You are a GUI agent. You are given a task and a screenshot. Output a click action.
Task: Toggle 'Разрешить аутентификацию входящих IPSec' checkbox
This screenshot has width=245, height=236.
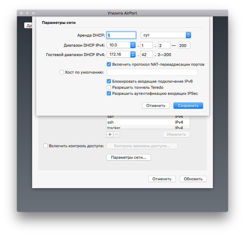[109, 93]
